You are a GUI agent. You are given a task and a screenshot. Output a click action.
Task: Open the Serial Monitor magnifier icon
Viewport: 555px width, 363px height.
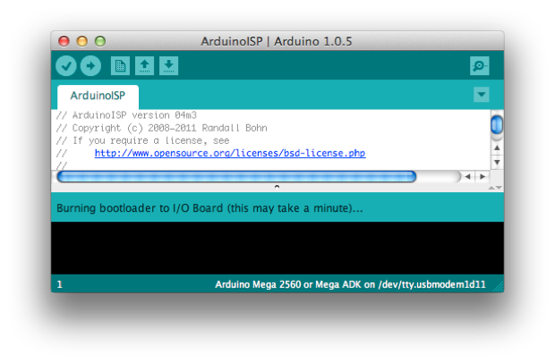[x=480, y=66]
